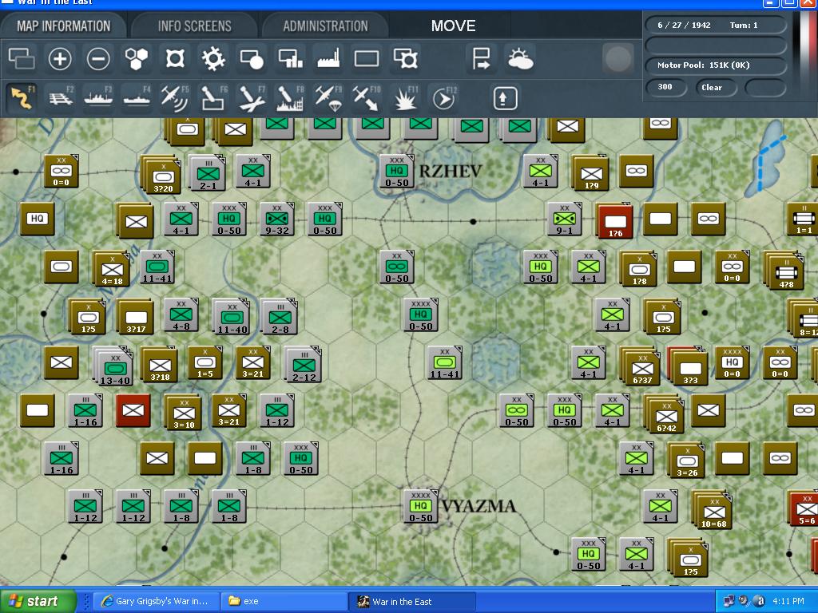The image size is (818, 613).
Task: Click the Motor Pool 151K field
Action: (716, 65)
